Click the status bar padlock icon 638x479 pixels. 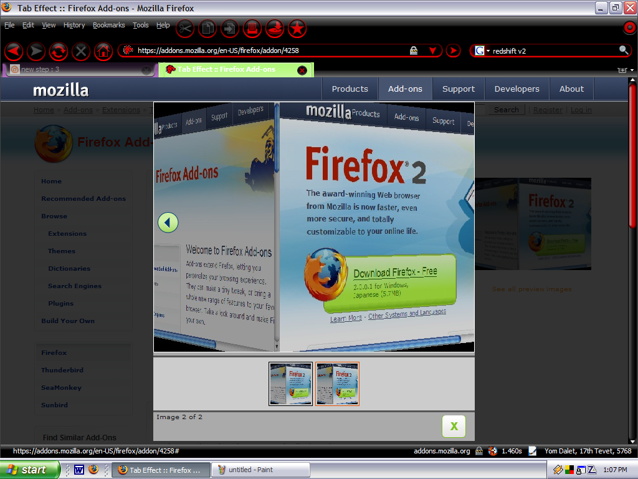pos(479,451)
